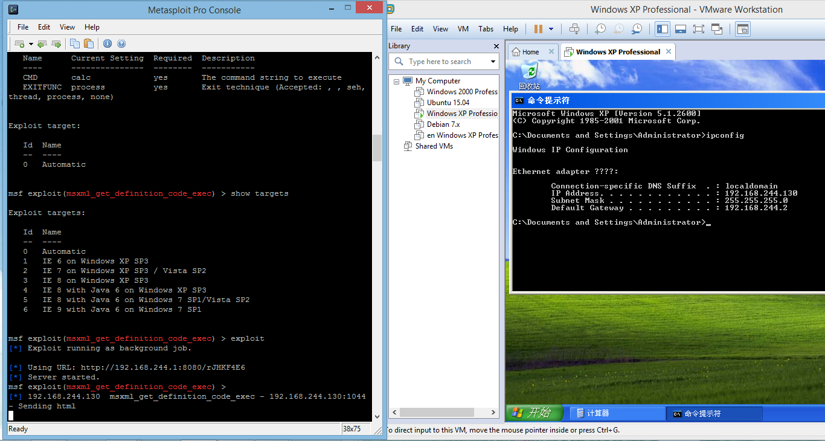Screen dimensions: 825x441
Task: Open View menu in Metasploit Pro Console
Action: 68,27
